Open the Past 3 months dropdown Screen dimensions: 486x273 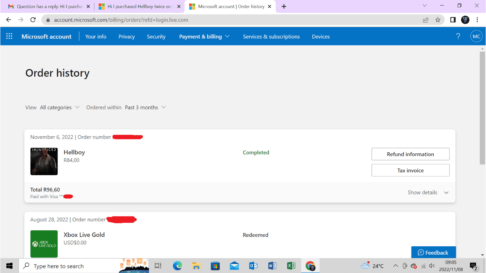[x=146, y=108]
